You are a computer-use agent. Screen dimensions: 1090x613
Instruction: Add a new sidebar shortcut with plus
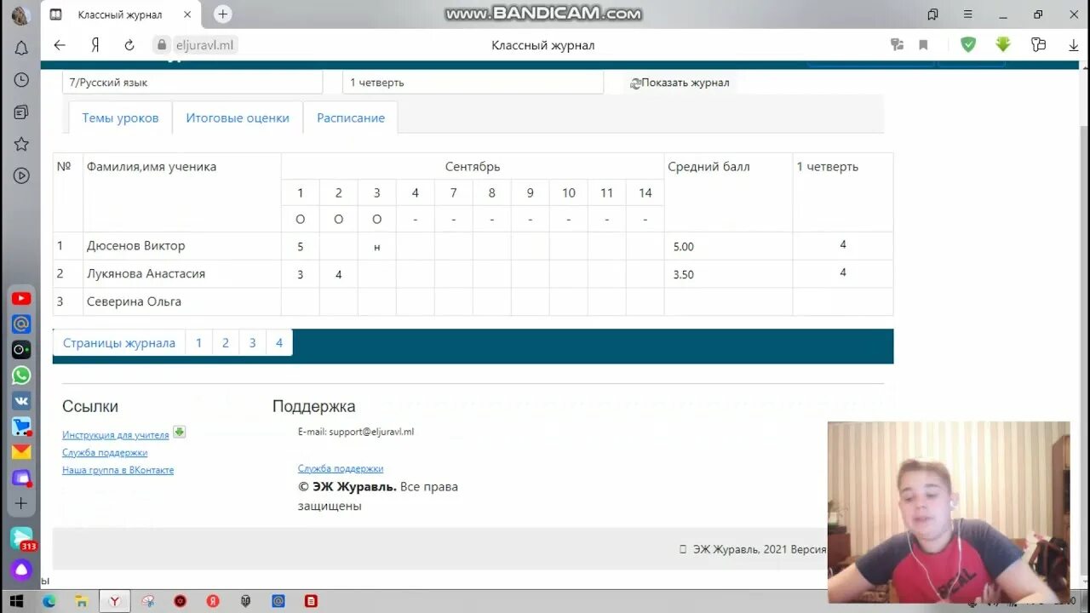coord(21,503)
